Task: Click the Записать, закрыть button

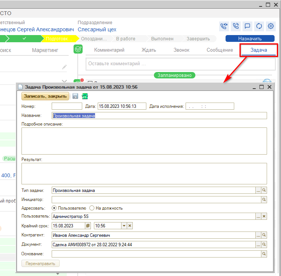Action: 45,96
